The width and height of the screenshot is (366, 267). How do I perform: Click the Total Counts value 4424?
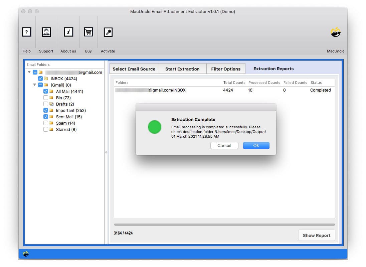pos(228,90)
